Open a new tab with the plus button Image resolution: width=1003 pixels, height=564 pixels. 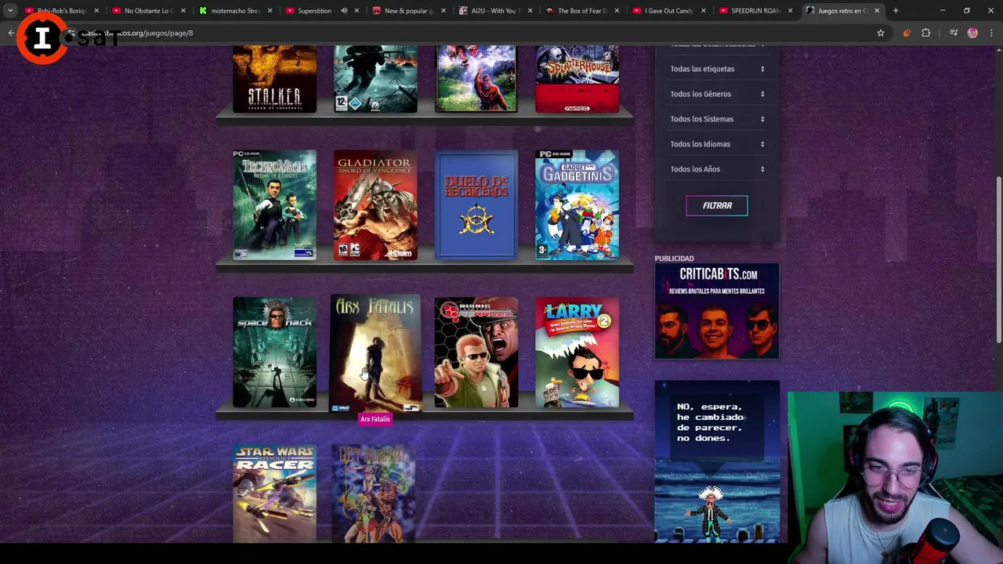coord(896,11)
